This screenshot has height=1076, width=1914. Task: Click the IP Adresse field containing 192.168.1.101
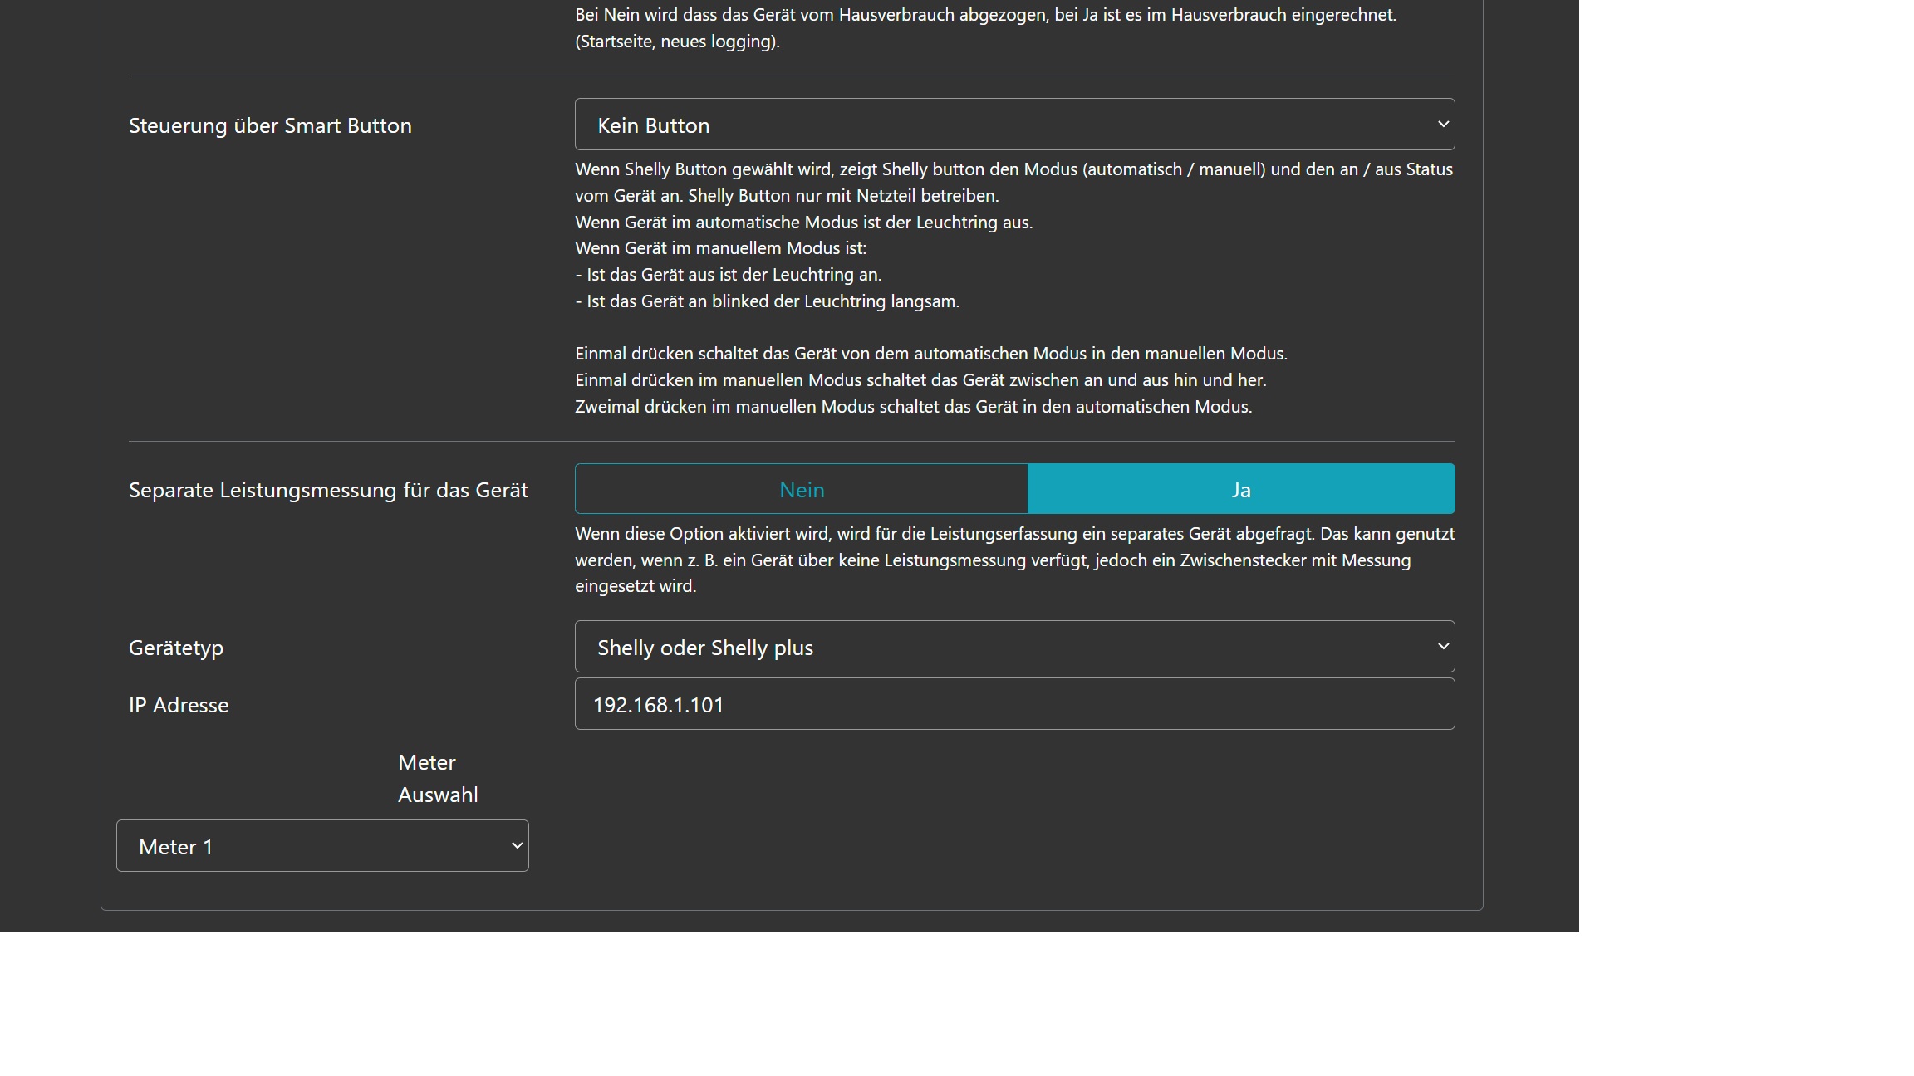coord(1013,704)
